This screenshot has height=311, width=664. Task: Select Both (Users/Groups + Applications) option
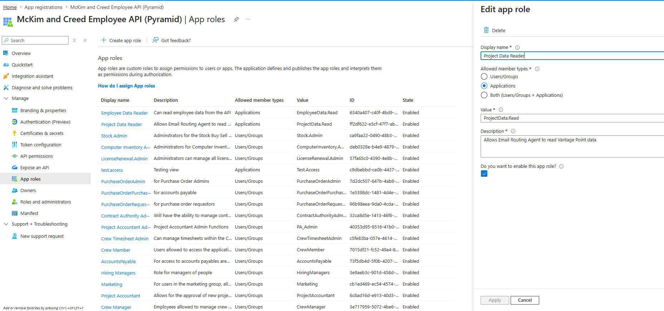484,95
